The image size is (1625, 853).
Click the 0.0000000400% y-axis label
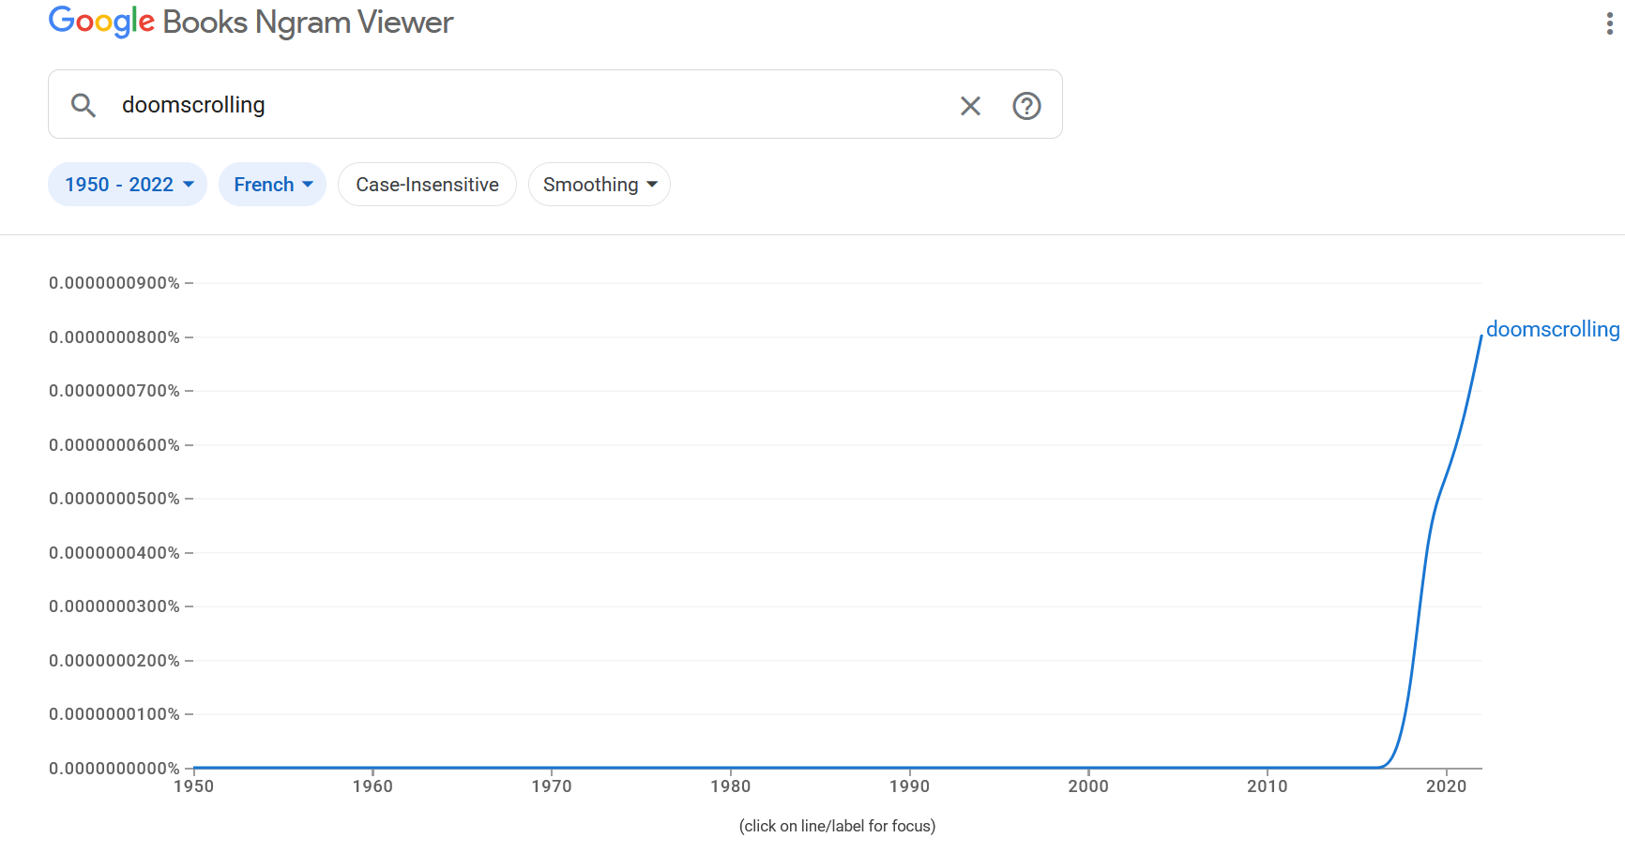coord(114,553)
